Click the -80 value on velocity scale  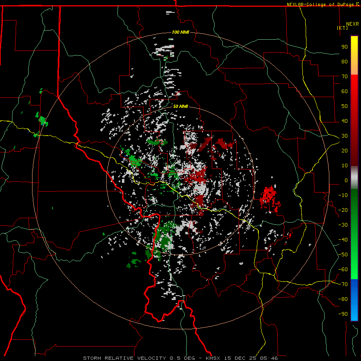point(343,299)
